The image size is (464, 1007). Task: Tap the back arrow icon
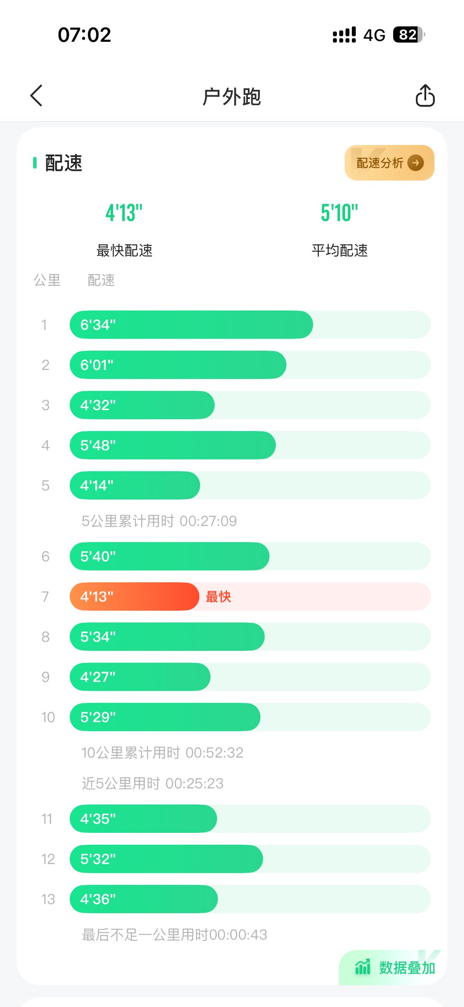click(x=37, y=95)
